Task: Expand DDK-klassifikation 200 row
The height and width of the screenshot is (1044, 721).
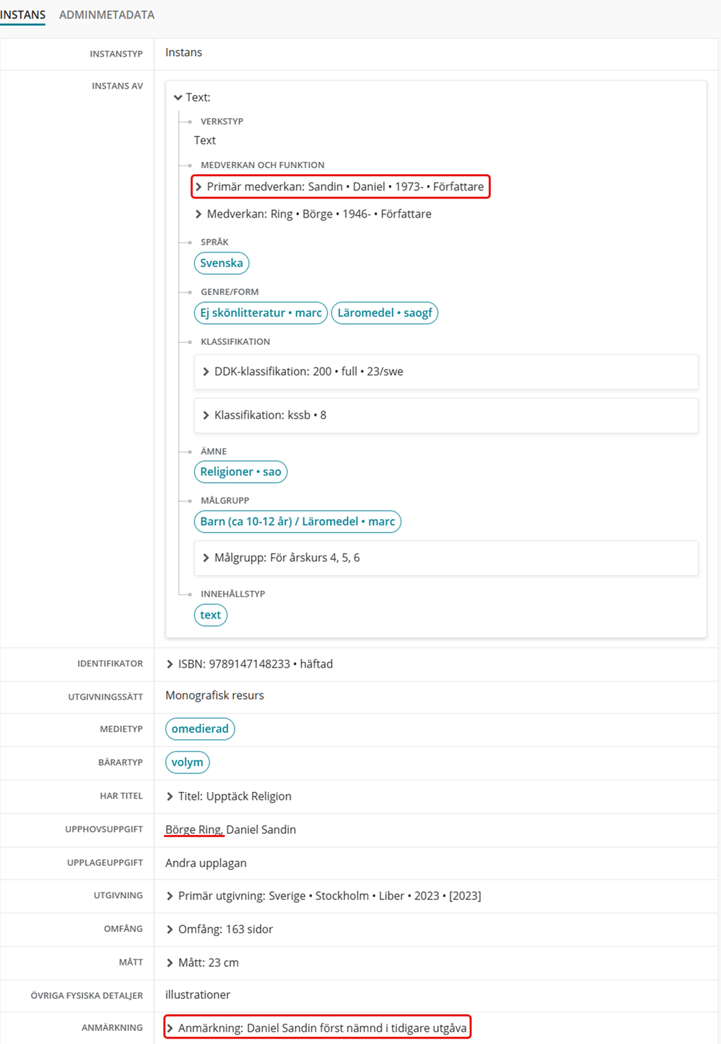Action: (x=206, y=371)
